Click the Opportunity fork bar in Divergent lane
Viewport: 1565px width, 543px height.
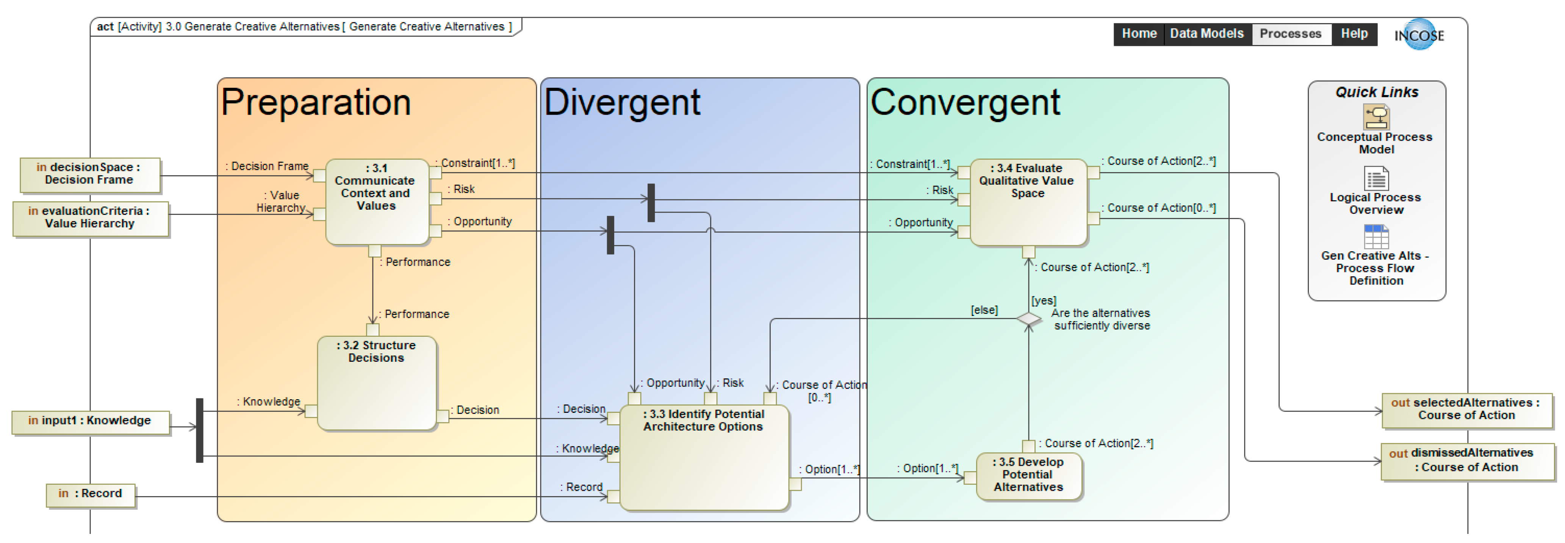[x=610, y=235]
